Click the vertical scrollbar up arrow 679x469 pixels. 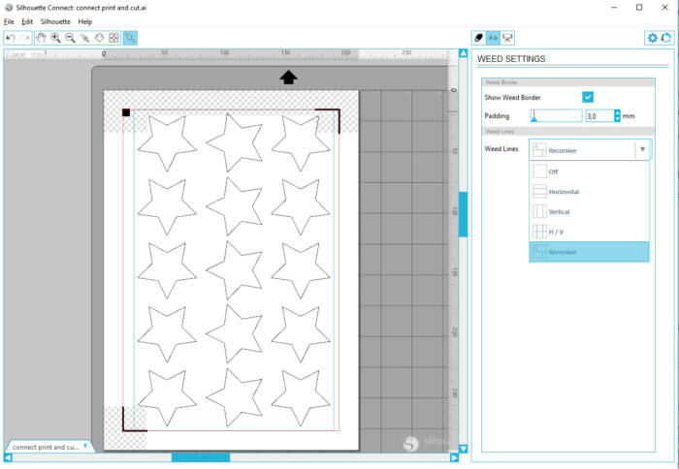click(463, 53)
